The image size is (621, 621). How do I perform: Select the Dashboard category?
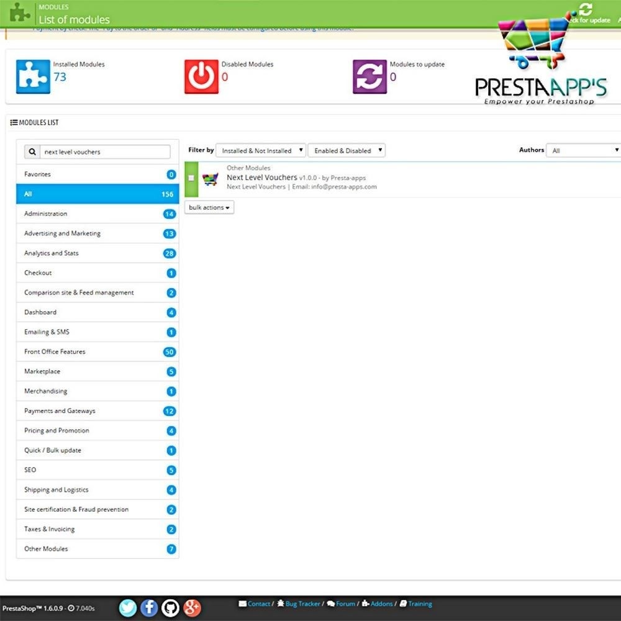[x=97, y=312]
